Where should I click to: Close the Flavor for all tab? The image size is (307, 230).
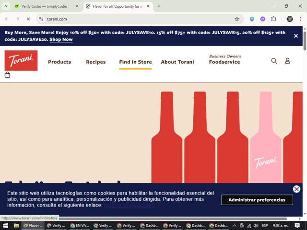(x=148, y=6)
